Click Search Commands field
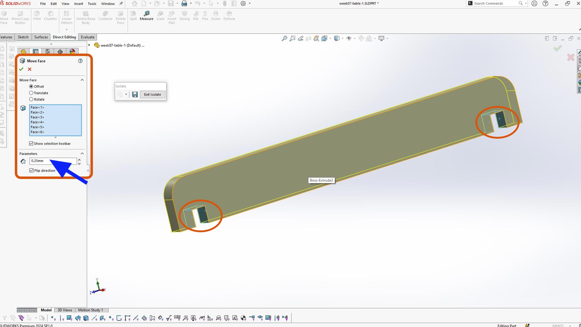The image size is (581, 327). tap(496, 3)
